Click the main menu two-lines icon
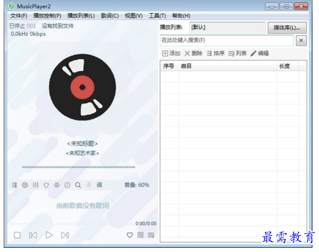The image size is (319, 252). (x=57, y=185)
